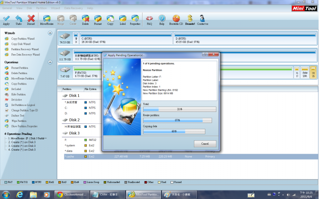
Task: Click the Apply checkmark toolbar icon
Action: (6, 18)
